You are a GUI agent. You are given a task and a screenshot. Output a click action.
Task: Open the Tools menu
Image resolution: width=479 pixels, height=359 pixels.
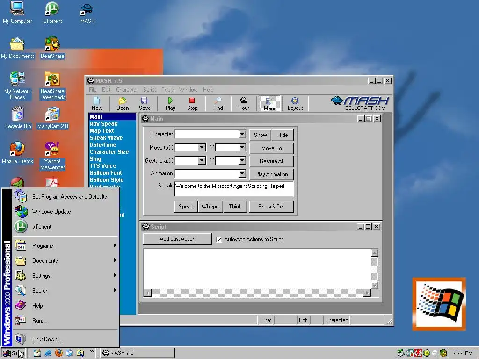(x=167, y=90)
